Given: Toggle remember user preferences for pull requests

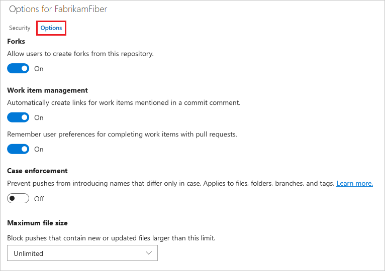Looking at the screenshot, I should 18,149.
